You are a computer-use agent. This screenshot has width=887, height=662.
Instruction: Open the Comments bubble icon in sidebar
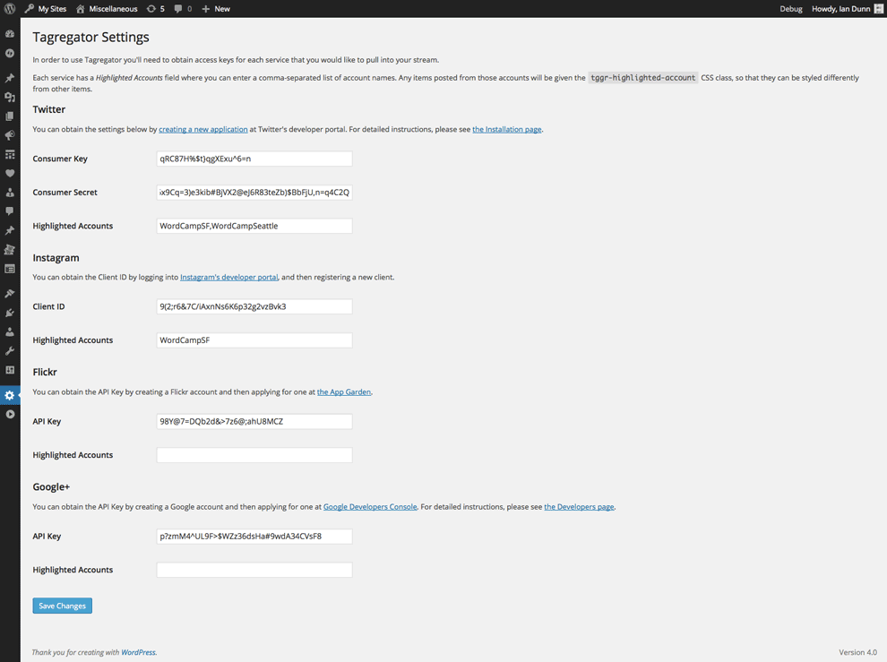(x=10, y=211)
